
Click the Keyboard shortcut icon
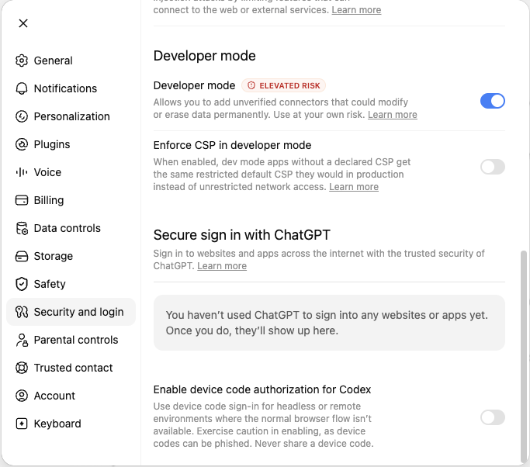point(22,424)
